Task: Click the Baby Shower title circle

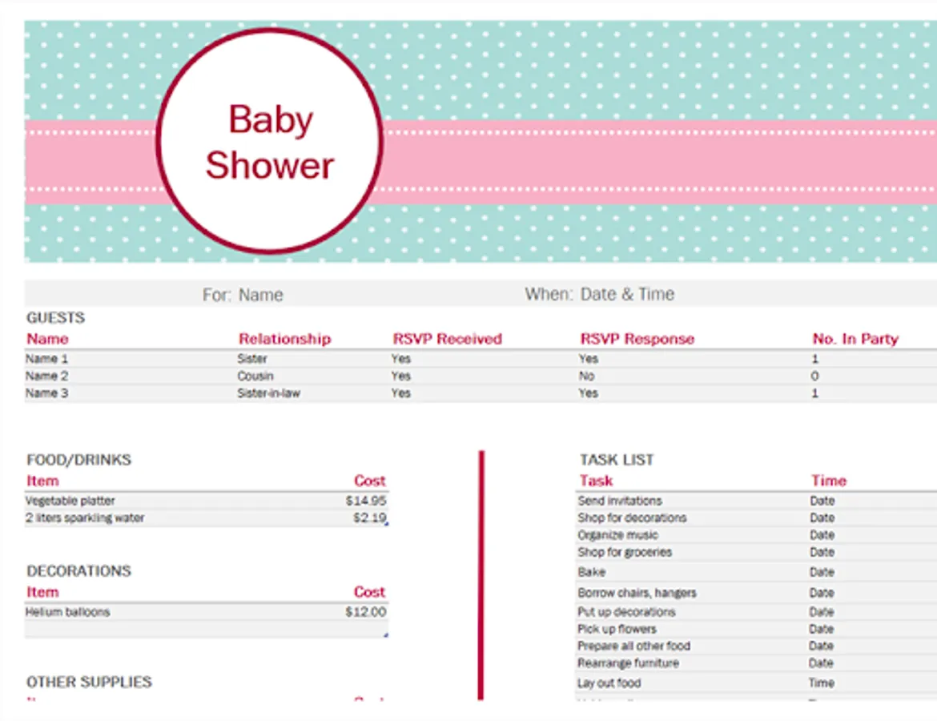Action: [x=270, y=141]
